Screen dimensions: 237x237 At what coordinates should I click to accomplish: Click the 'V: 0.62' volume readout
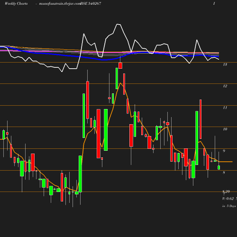(228, 199)
